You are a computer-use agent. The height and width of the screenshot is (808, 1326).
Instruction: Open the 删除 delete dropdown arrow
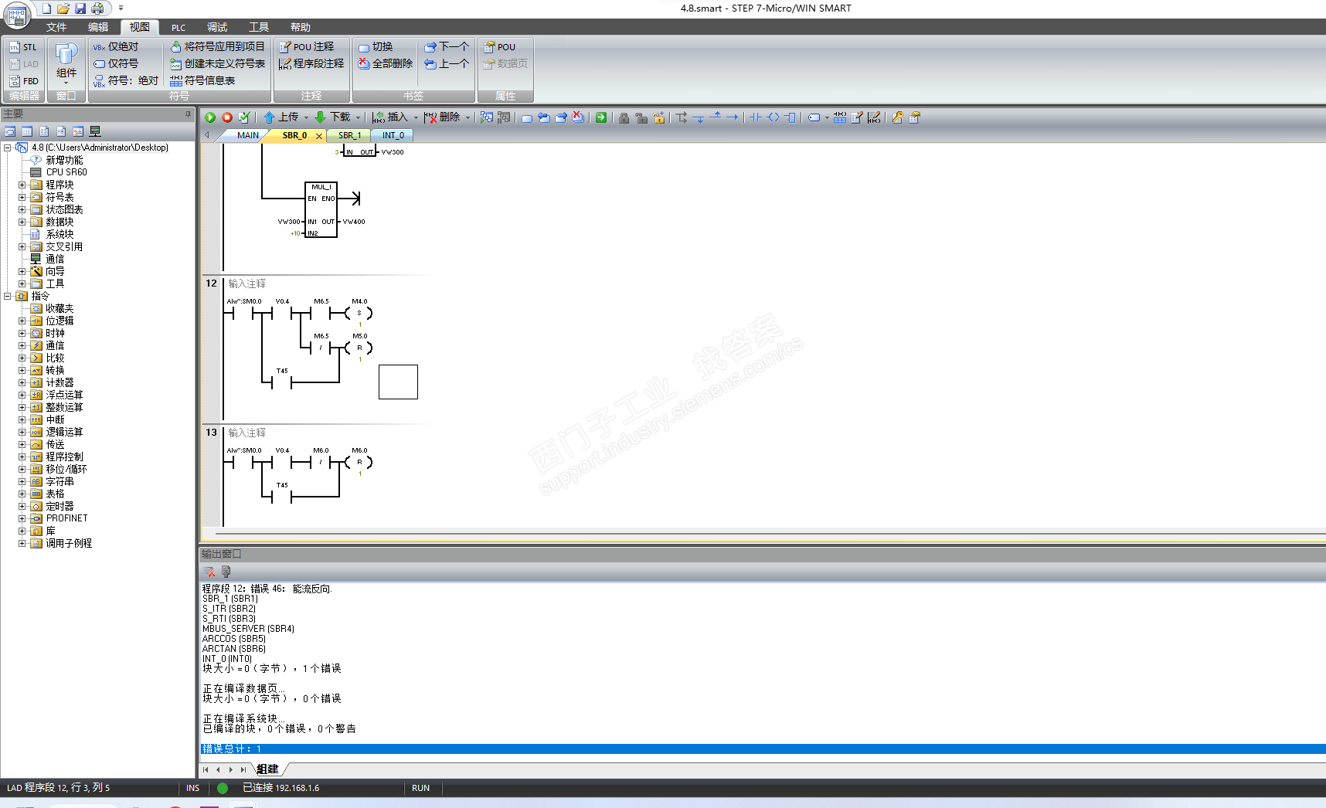(x=467, y=118)
